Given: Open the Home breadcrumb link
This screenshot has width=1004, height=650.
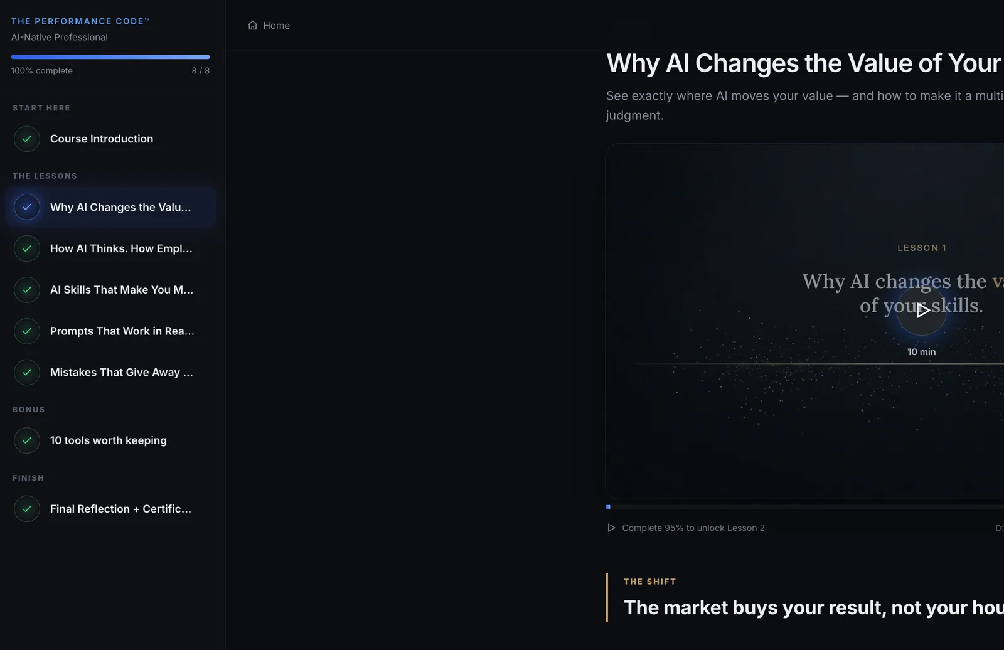Looking at the screenshot, I should tap(269, 25).
